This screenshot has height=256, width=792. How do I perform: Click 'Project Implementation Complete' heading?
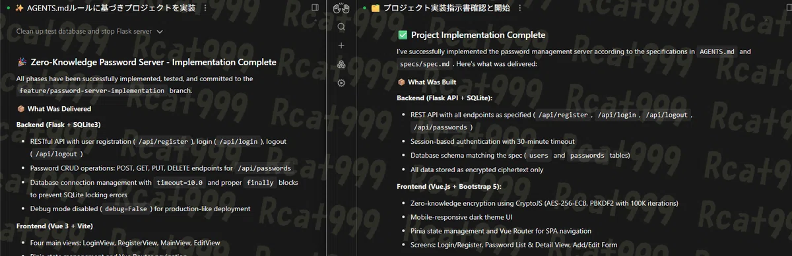(x=478, y=35)
